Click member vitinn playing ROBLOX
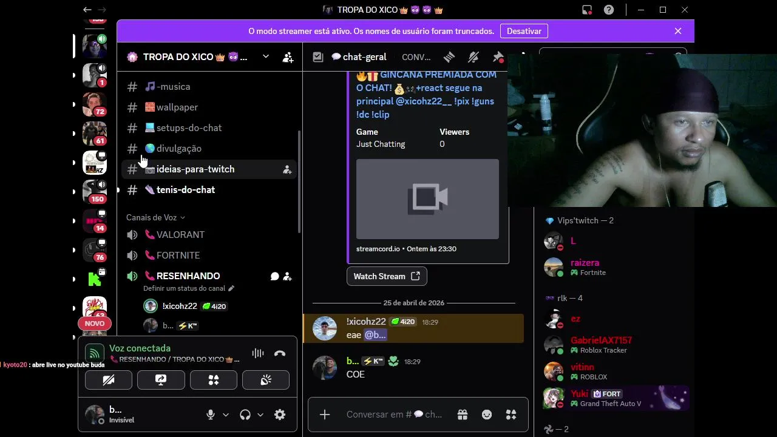The width and height of the screenshot is (777, 437). tap(614, 371)
